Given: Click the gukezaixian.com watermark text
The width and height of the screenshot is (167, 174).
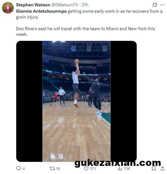Looking at the screenshot, I should pos(118,163).
